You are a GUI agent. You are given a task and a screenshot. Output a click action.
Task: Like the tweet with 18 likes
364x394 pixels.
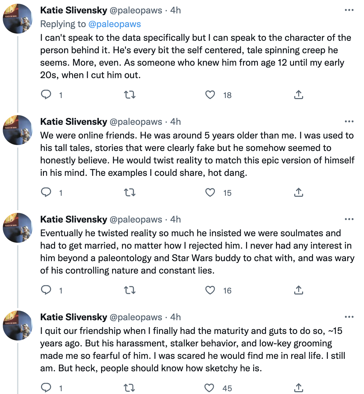point(210,95)
